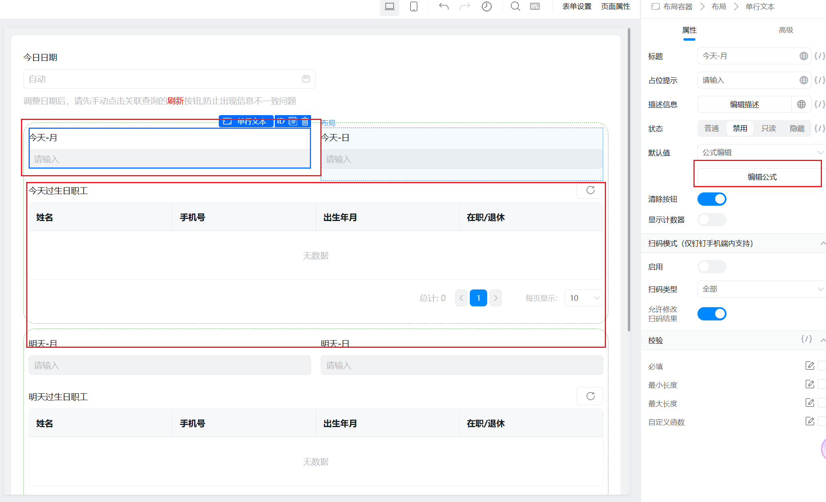
Task: Switch to the 高级 tab
Action: pyautogui.click(x=785, y=30)
